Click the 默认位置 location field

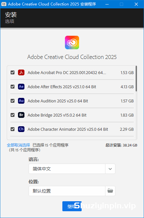(x=67, y=191)
